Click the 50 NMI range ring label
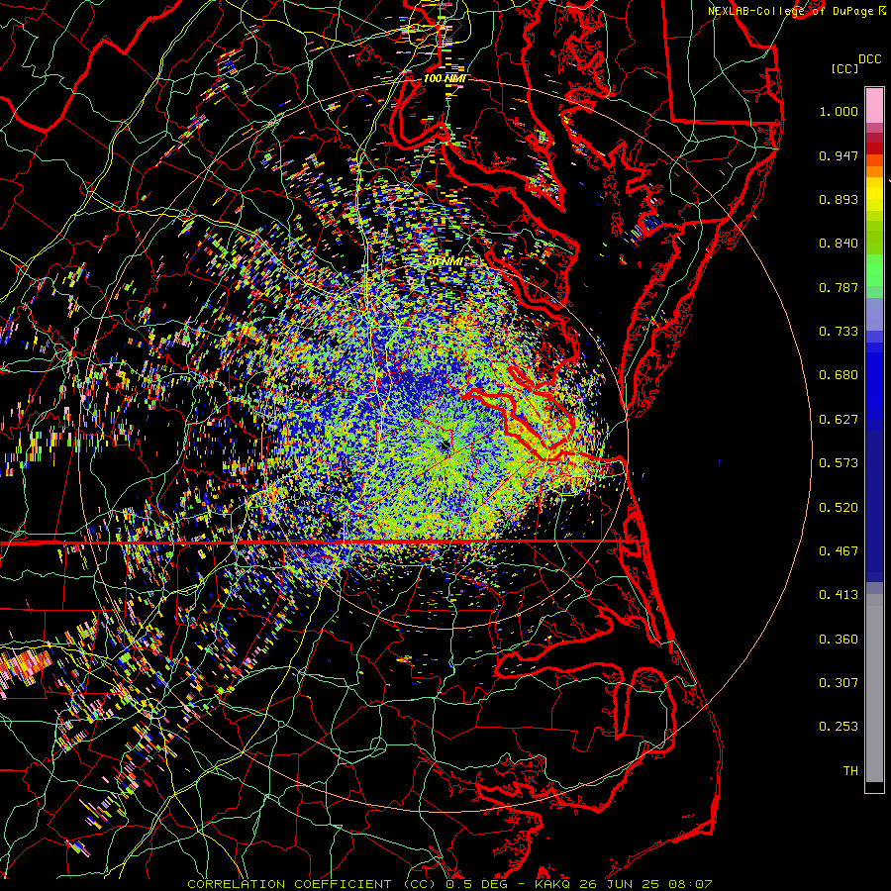Screen dimensions: 891x891 (x=445, y=261)
